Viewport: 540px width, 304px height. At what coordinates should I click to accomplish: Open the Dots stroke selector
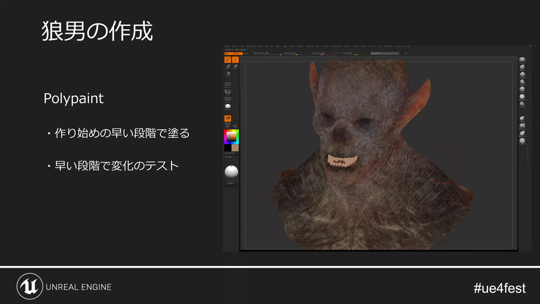[x=228, y=92]
